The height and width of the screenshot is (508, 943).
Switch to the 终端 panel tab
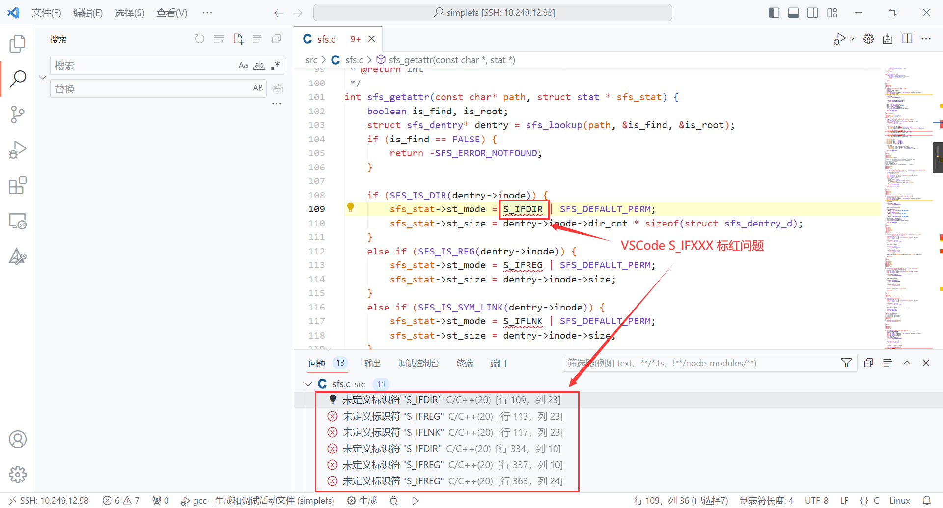point(464,363)
